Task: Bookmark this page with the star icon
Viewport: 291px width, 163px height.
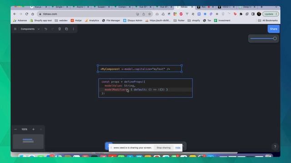Action: (x=150, y=14)
